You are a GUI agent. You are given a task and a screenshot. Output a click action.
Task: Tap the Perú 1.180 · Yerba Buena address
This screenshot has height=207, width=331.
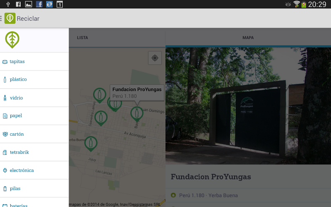pyautogui.click(x=209, y=195)
